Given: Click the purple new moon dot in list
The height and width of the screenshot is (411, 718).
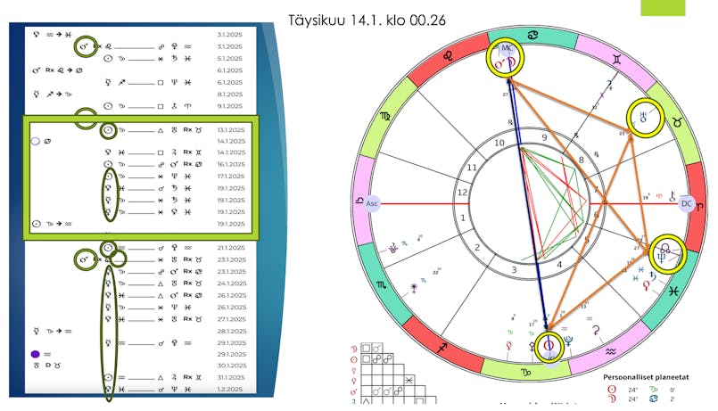Looking at the screenshot, I should 35,354.
